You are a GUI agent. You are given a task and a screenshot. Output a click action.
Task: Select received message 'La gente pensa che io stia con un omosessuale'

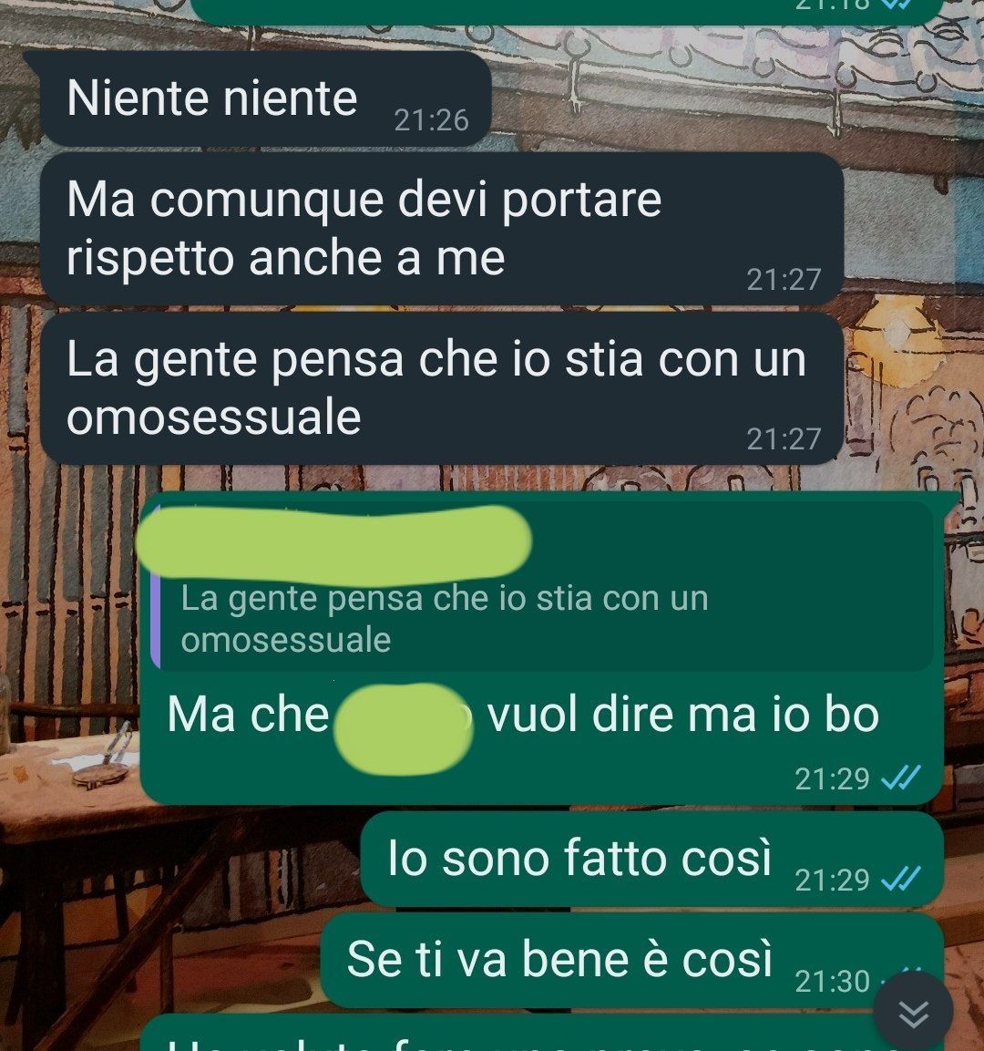pyautogui.click(x=441, y=388)
